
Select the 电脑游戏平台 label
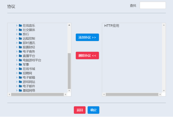32,60
